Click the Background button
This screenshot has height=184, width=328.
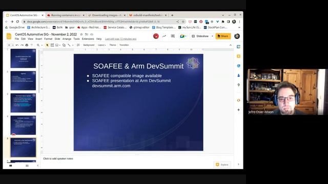click(x=89, y=45)
